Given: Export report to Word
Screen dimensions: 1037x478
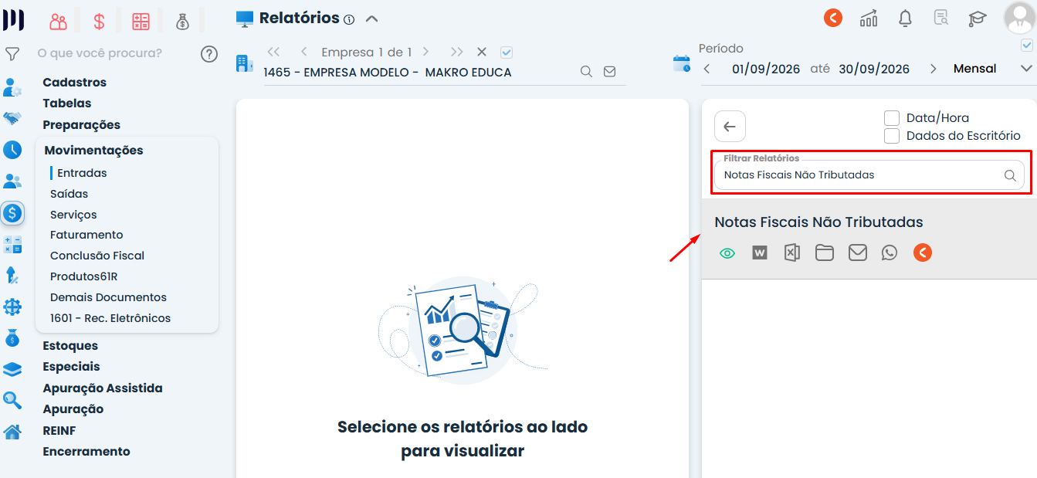Looking at the screenshot, I should pyautogui.click(x=760, y=253).
